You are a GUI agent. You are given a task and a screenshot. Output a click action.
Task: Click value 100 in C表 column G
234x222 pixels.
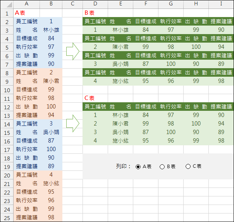click(x=171, y=132)
